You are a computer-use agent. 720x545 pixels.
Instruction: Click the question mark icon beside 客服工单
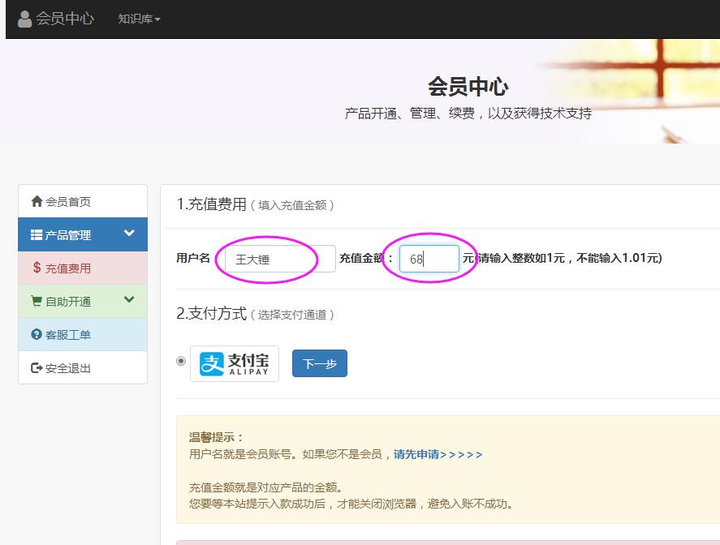tap(37, 334)
